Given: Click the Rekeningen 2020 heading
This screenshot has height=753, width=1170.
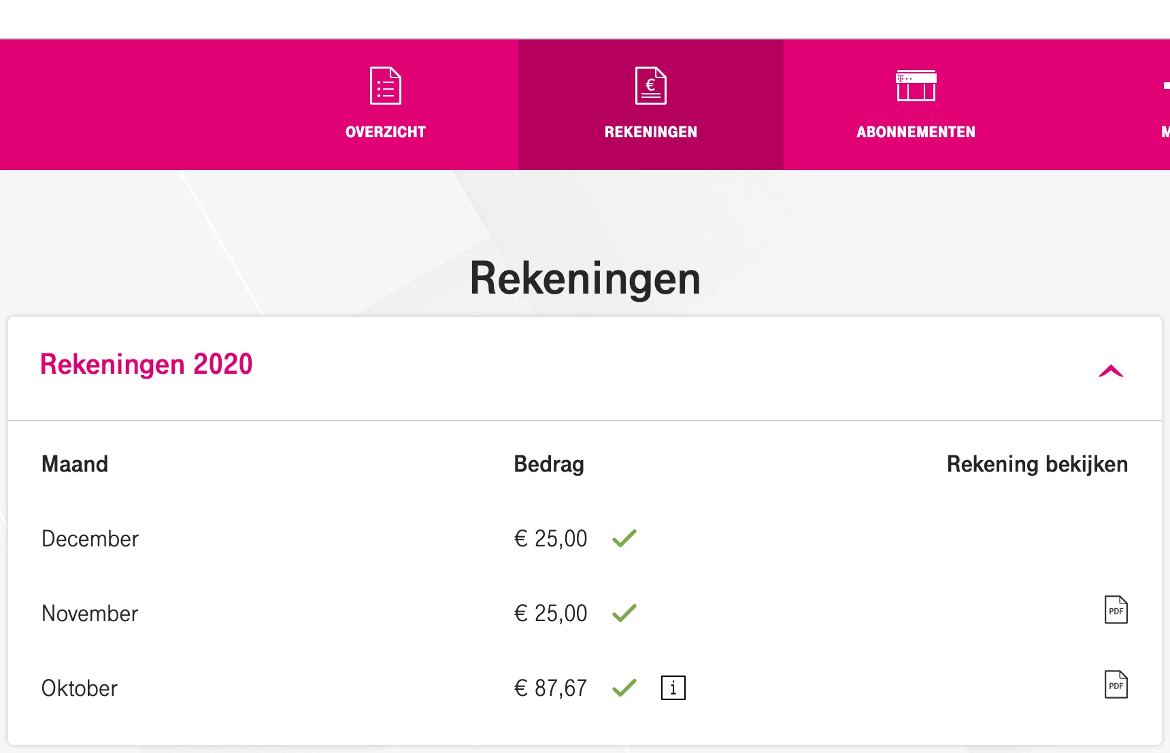Looking at the screenshot, I should coord(146,364).
